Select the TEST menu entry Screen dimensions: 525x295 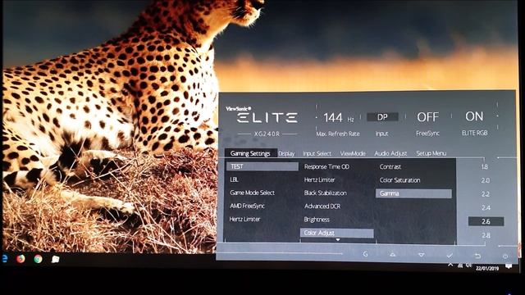point(262,166)
